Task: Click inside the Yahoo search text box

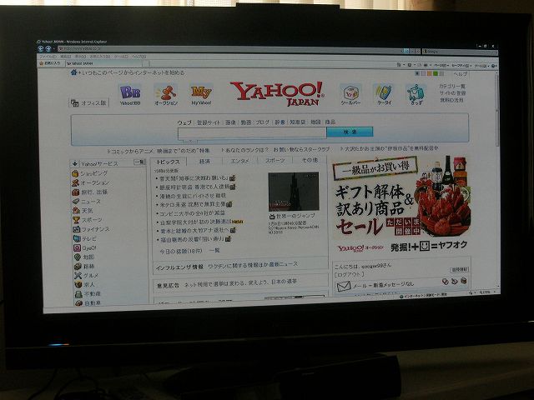Action: [252, 133]
